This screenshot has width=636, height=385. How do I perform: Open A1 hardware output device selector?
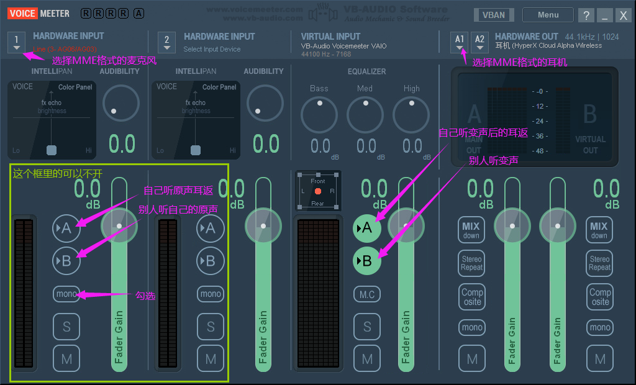coord(459,43)
